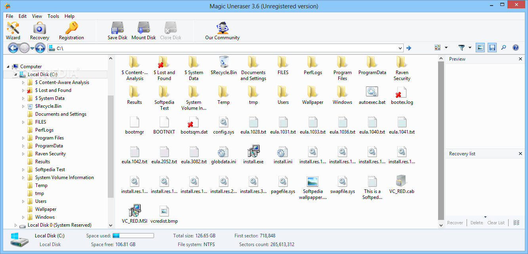
Task: Select the $Recycle.Bin icon in file pane
Action: pyautogui.click(x=223, y=62)
